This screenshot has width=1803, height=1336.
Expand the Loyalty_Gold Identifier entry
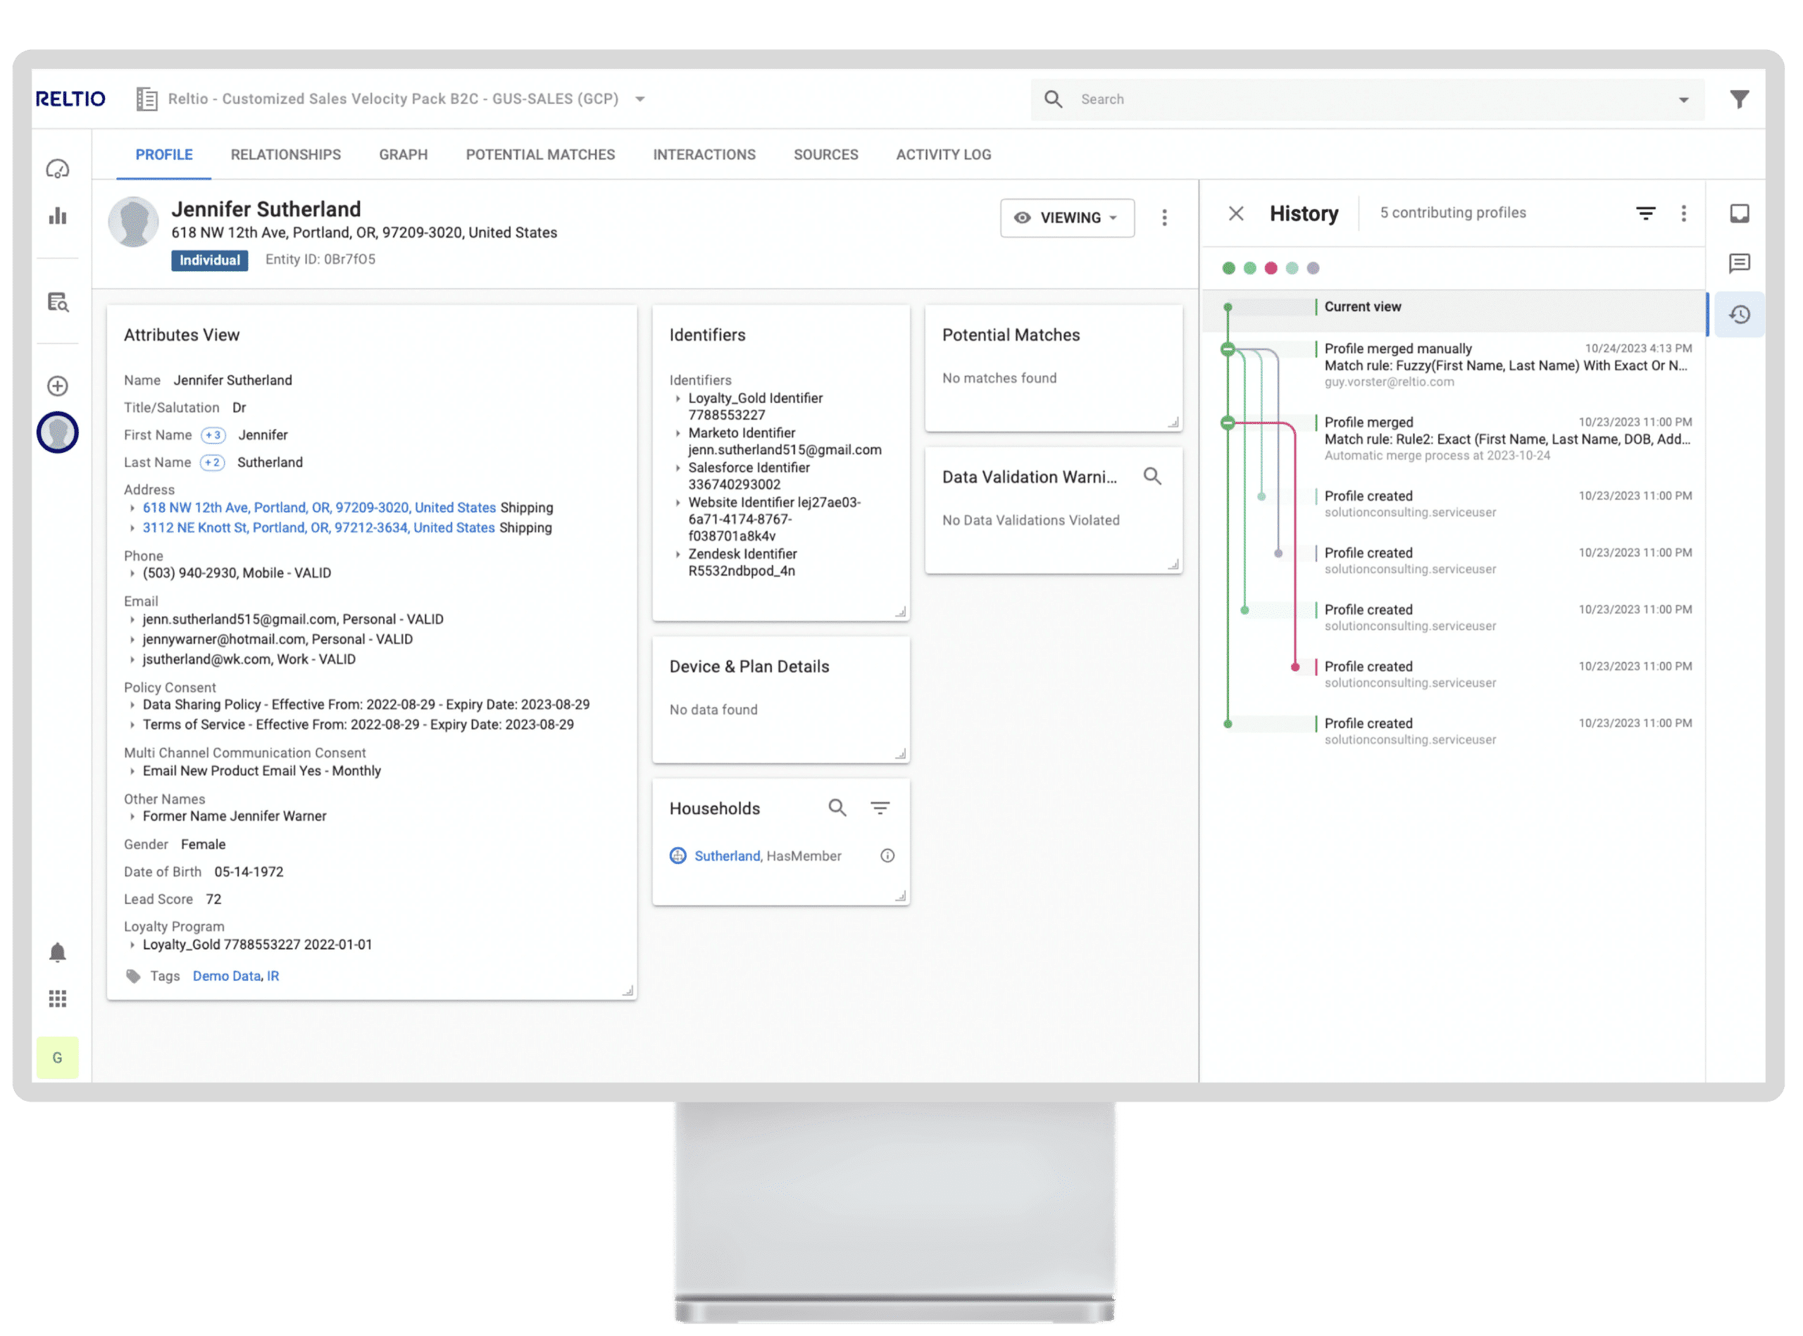[678, 399]
